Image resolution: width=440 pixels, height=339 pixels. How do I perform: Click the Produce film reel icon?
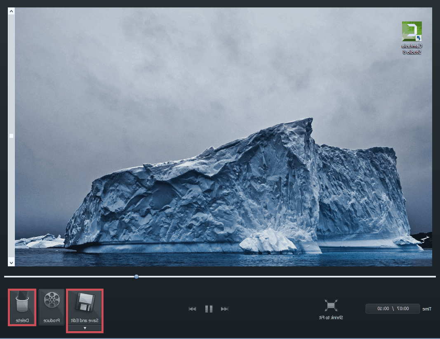click(52, 300)
